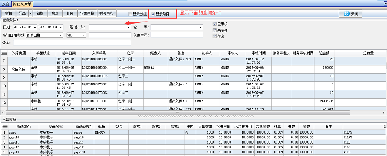Click the power icon on 关闭 button
Screen dimensions: 387x156
click(347, 14)
